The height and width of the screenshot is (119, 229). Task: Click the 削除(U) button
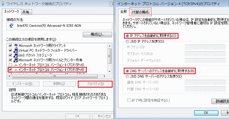(x=59, y=84)
